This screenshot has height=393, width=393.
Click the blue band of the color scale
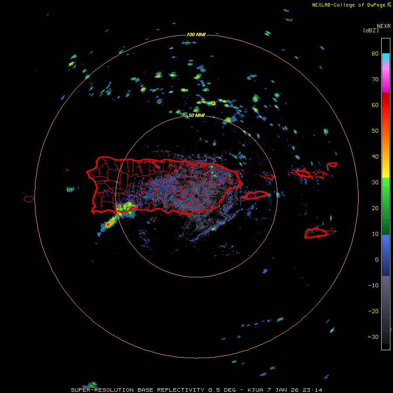point(386,255)
